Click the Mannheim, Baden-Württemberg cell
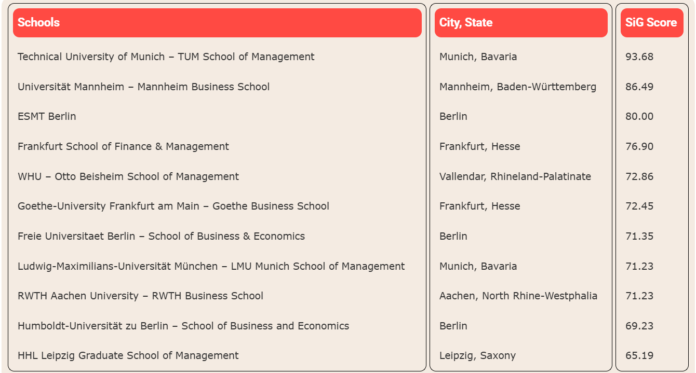The image size is (696, 373). pos(518,87)
